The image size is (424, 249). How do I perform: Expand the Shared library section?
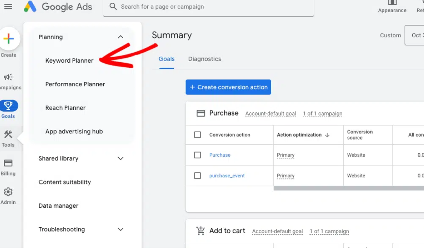pyautogui.click(x=120, y=158)
